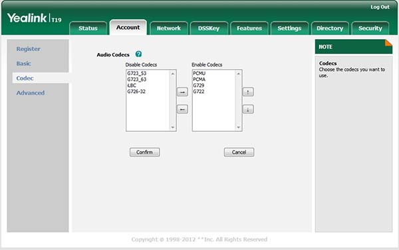Log Out of the web interface
399x250 pixels.
(x=380, y=7)
